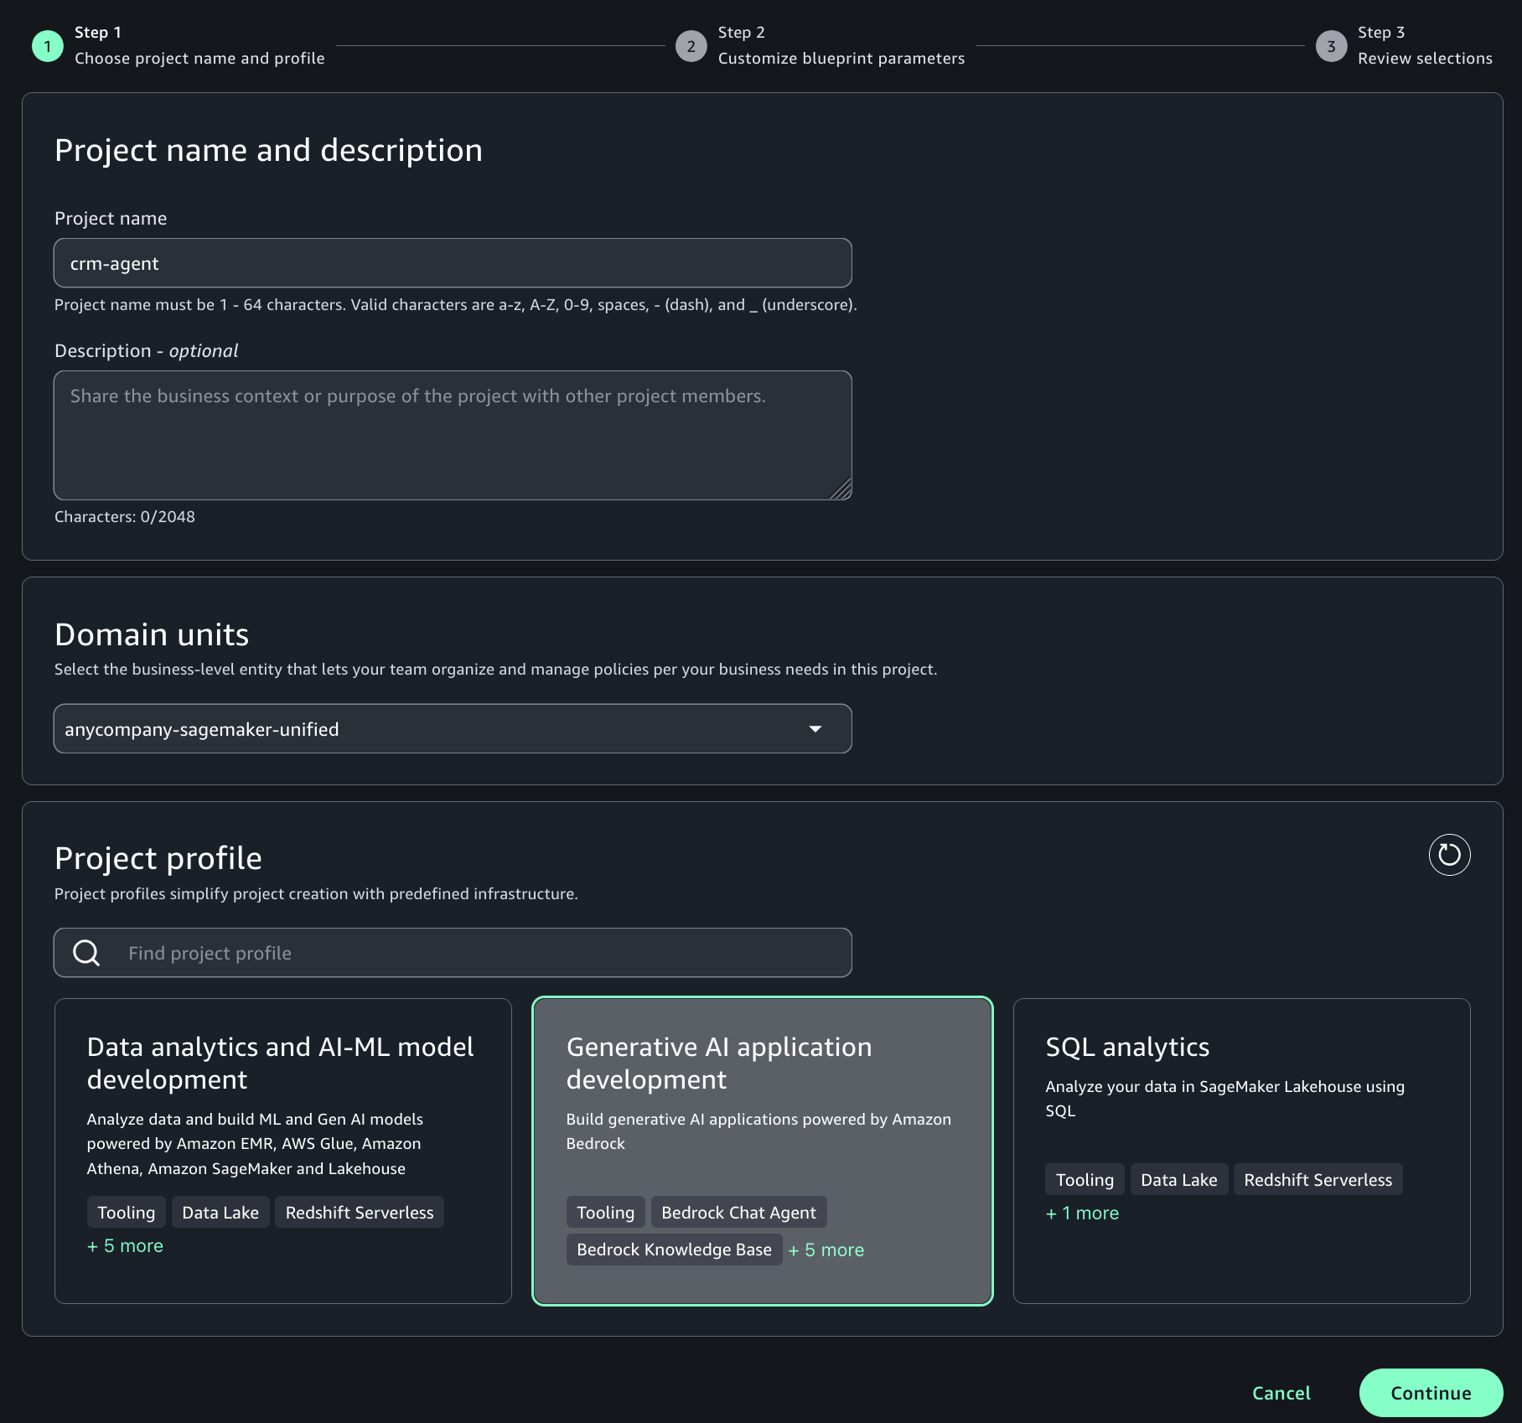Go to Customize blueprint parameters step
The height and width of the screenshot is (1423, 1522).
point(841,59)
